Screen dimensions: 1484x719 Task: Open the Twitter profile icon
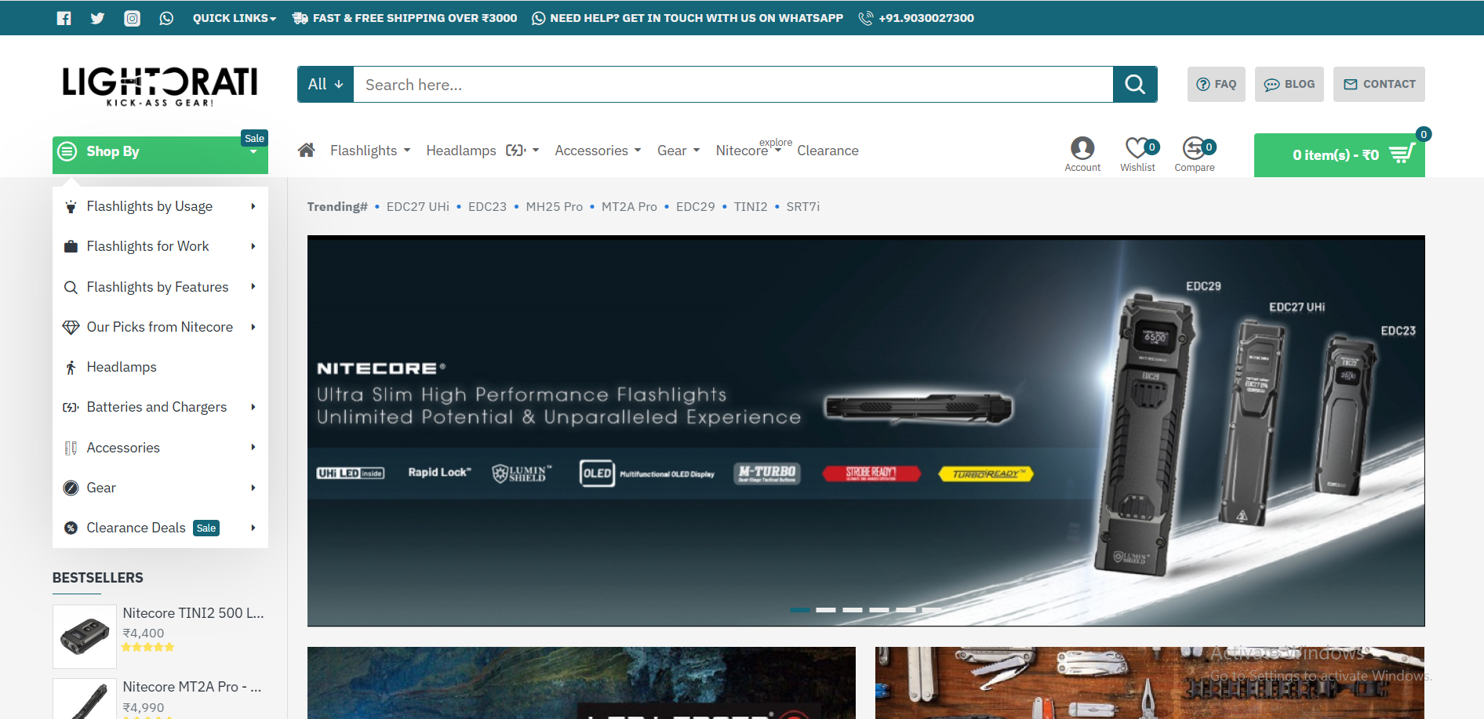(x=97, y=18)
